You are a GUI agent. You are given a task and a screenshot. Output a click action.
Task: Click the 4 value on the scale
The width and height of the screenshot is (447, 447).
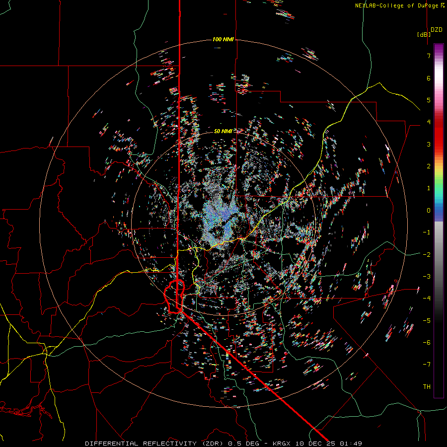(x=429, y=122)
